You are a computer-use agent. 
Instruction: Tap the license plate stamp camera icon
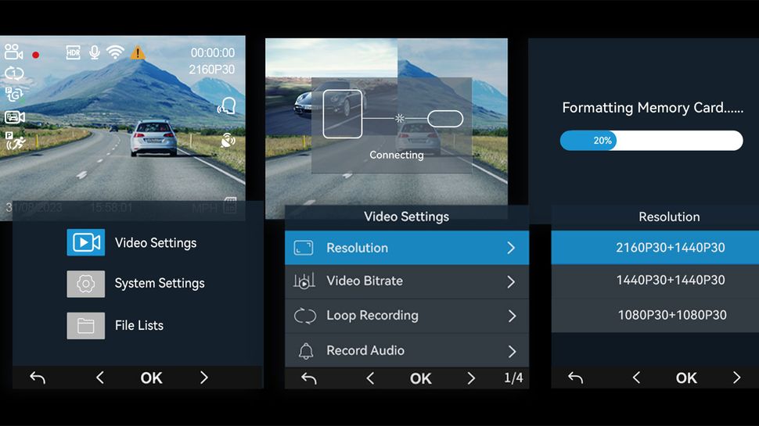[x=15, y=117]
